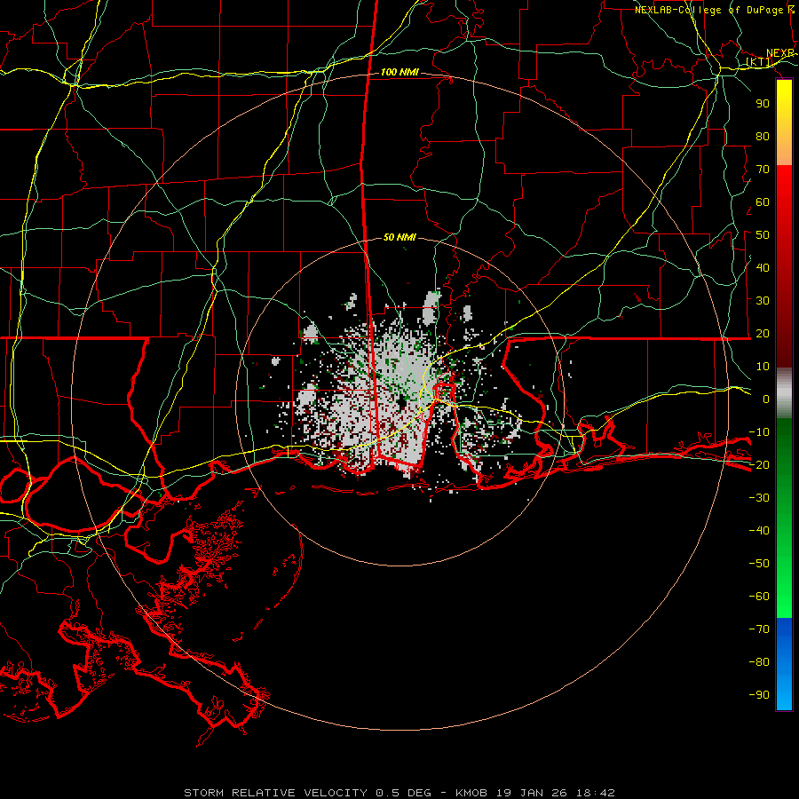Click the NEXR label at top right

(780, 53)
